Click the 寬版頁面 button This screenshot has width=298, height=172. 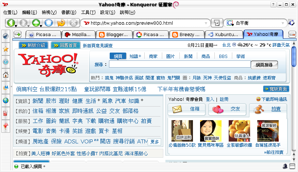coord(276,89)
